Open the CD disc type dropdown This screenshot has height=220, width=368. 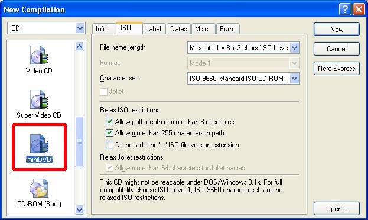click(80, 28)
